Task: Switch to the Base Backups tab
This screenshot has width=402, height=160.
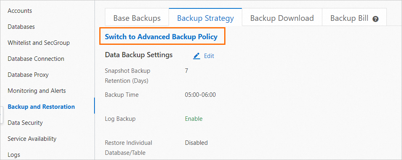Action: click(x=137, y=18)
